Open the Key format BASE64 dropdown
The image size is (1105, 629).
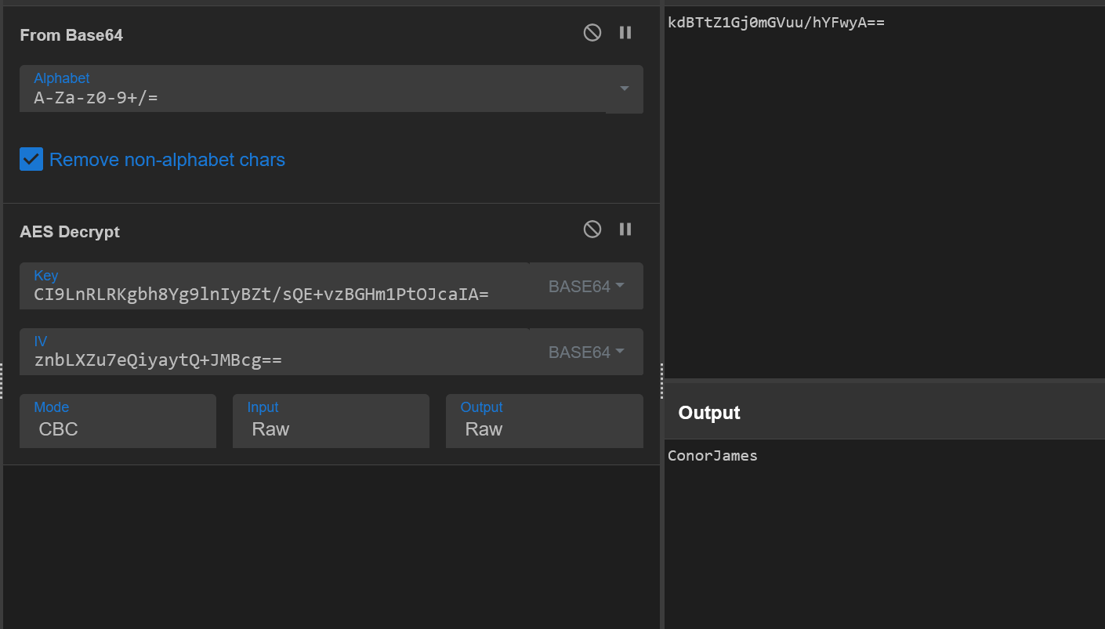tap(586, 286)
